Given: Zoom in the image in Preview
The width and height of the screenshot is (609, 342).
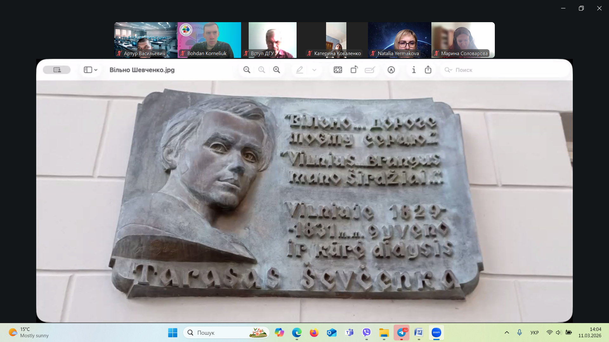Looking at the screenshot, I should pyautogui.click(x=277, y=70).
